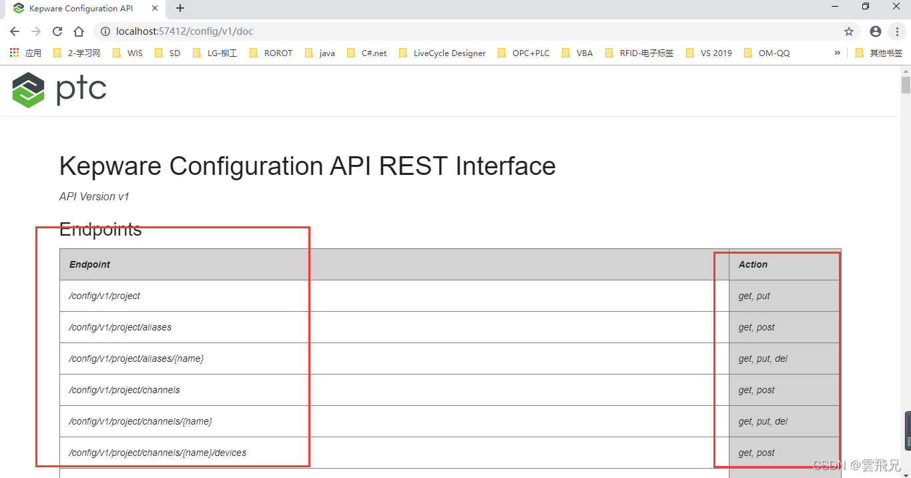The width and height of the screenshot is (911, 478).
Task: Open the OM-QQ bookmark folder
Action: pos(767,53)
